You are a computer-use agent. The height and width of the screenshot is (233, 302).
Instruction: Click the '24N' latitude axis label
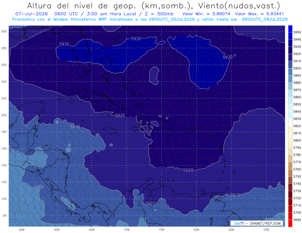(x=4, y=82)
